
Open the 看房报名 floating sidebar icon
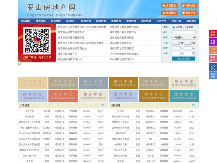click(213, 34)
